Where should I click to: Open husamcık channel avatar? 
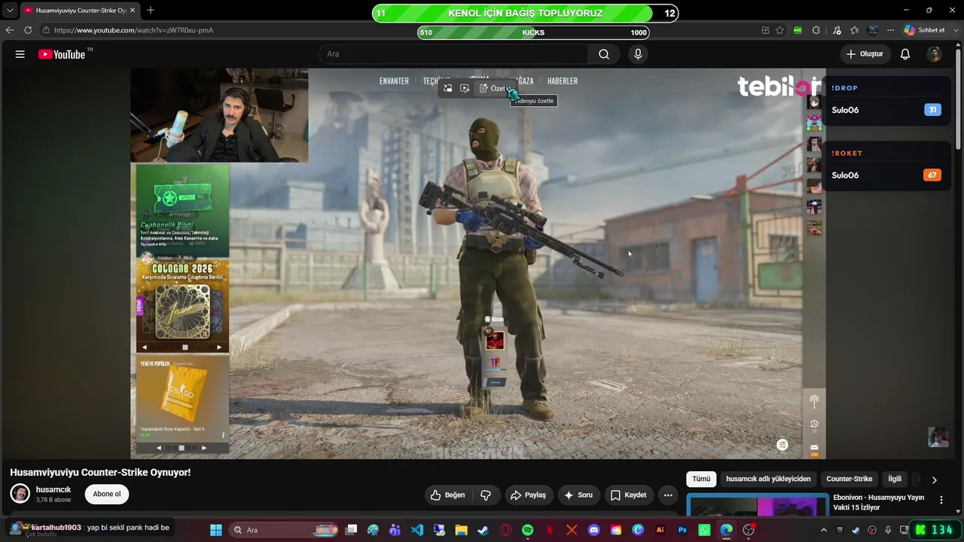click(20, 494)
